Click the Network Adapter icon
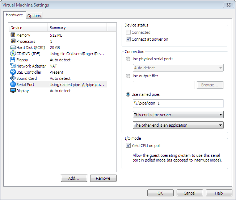The width and height of the screenshot is (236, 200). coord(13,66)
